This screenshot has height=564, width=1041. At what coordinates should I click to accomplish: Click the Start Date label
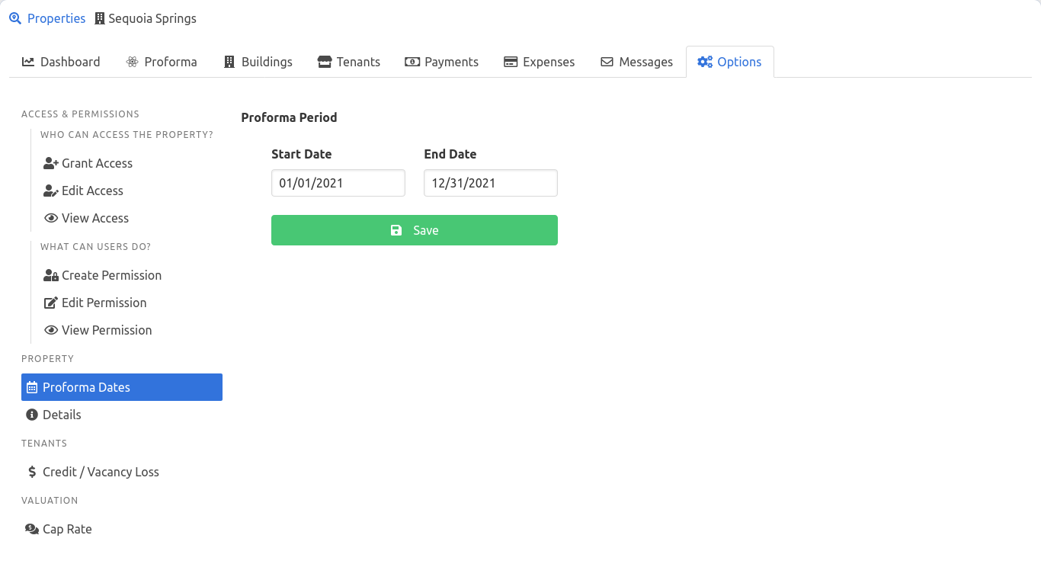coord(302,154)
